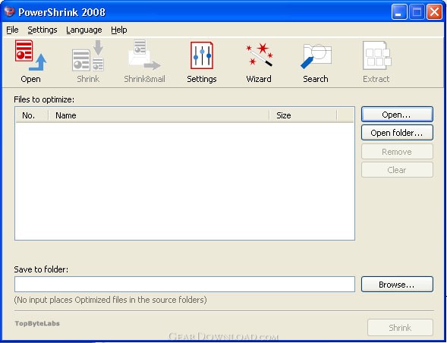Open the Settings toolbar icon

point(202,61)
